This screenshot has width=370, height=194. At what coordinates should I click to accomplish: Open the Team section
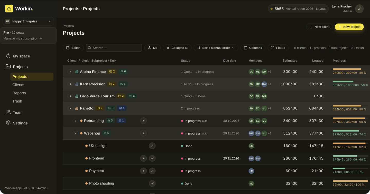coord(17,113)
